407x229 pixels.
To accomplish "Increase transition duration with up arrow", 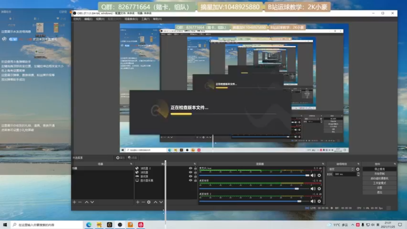I will (x=359, y=173).
